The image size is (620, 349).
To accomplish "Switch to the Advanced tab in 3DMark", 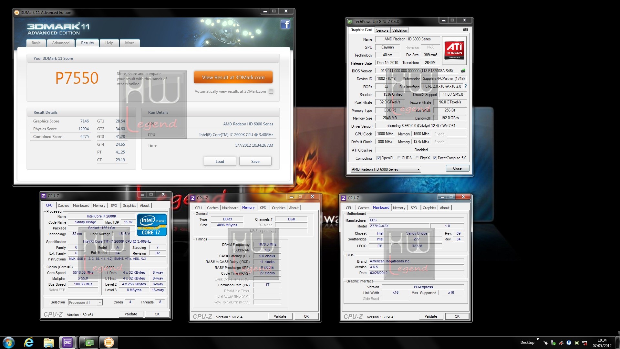I will click(61, 43).
